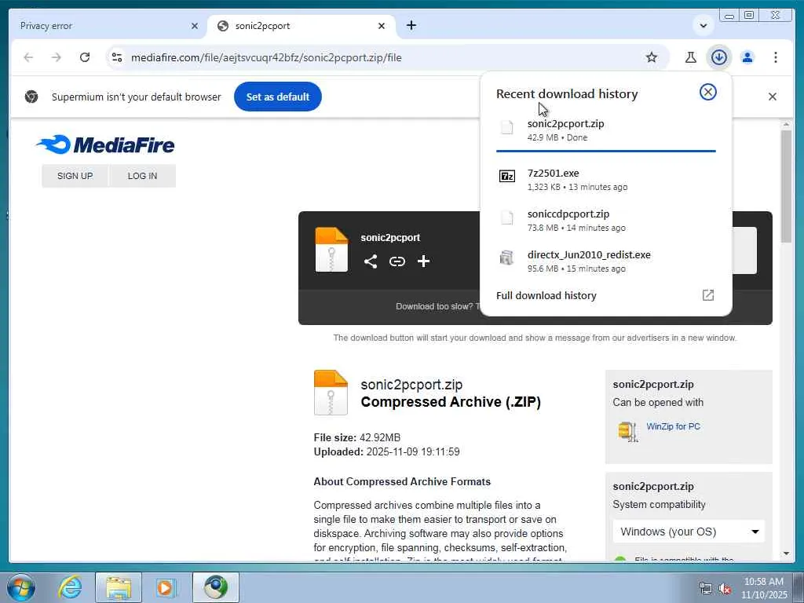Expand the tab search dropdown arrow
This screenshot has width=804, height=603.
click(703, 26)
